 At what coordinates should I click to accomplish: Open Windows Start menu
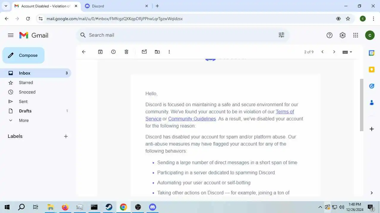(x=7, y=207)
